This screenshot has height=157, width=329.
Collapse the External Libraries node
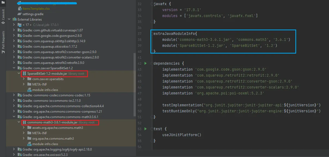pyautogui.click(x=9, y=19)
